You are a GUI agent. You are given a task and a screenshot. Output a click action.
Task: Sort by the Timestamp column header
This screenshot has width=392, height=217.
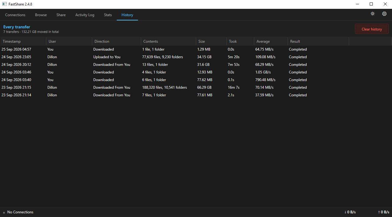(23, 41)
